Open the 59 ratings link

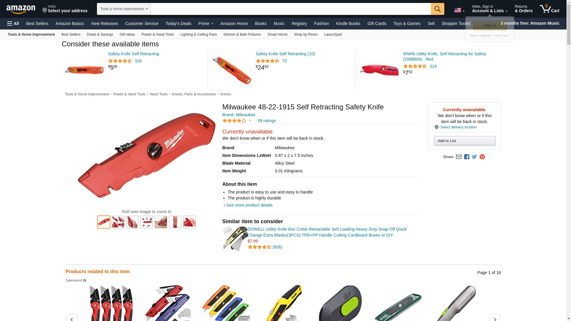click(x=266, y=121)
